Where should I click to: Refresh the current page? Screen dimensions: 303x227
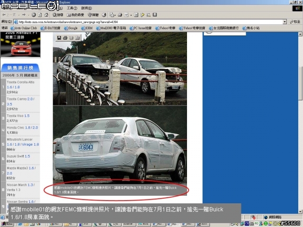click(x=40, y=15)
